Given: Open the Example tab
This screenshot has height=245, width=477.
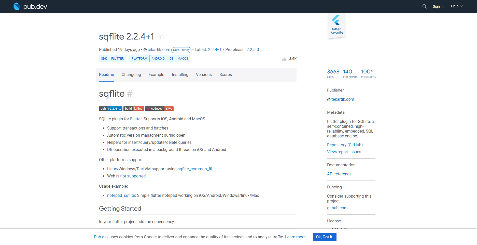Looking at the screenshot, I should 156,75.
